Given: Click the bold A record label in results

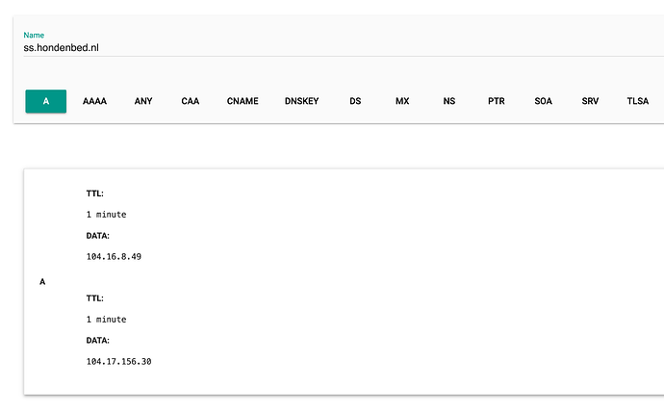Looking at the screenshot, I should 42,282.
